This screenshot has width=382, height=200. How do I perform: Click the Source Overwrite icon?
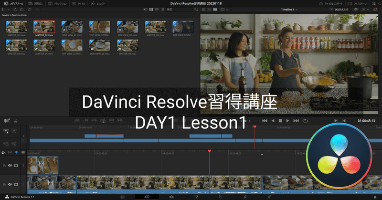point(120,121)
